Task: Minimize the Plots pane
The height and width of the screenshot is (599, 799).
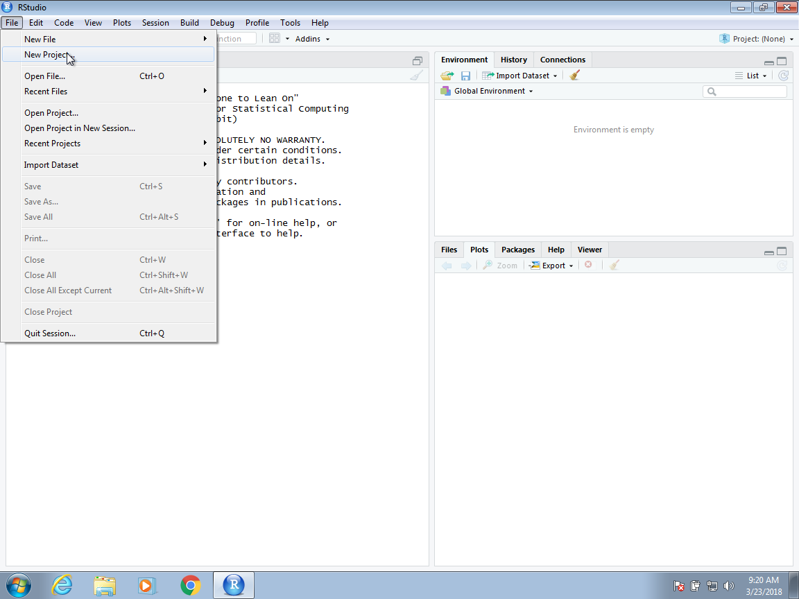Action: click(769, 252)
